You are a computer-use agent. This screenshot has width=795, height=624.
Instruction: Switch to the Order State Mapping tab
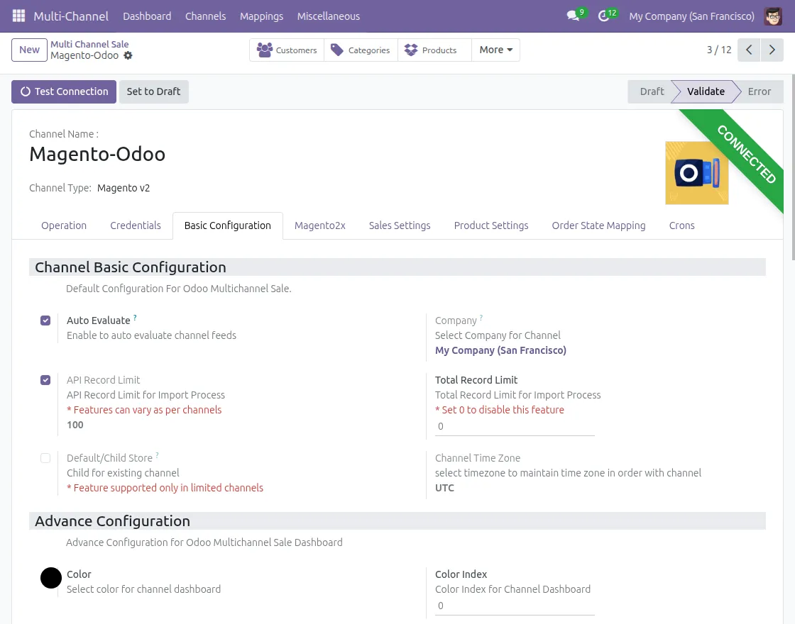[x=598, y=225]
